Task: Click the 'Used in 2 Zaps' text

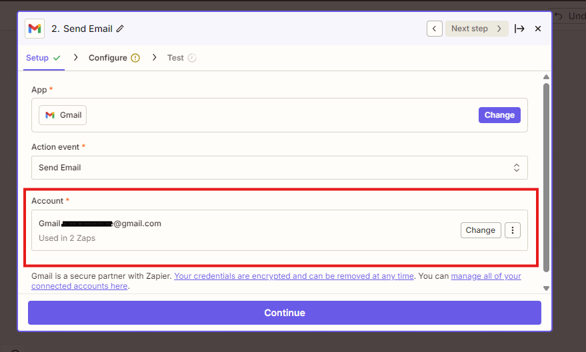Action: coord(67,238)
